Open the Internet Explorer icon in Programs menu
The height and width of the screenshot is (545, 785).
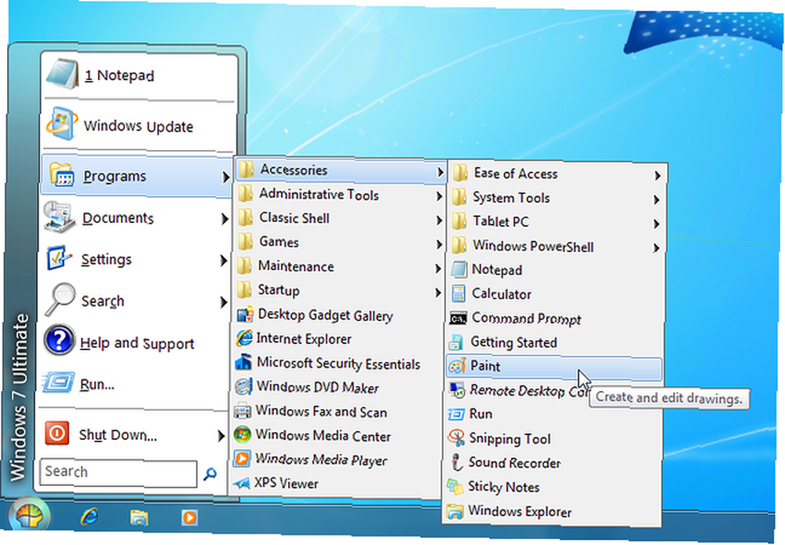pos(244,338)
